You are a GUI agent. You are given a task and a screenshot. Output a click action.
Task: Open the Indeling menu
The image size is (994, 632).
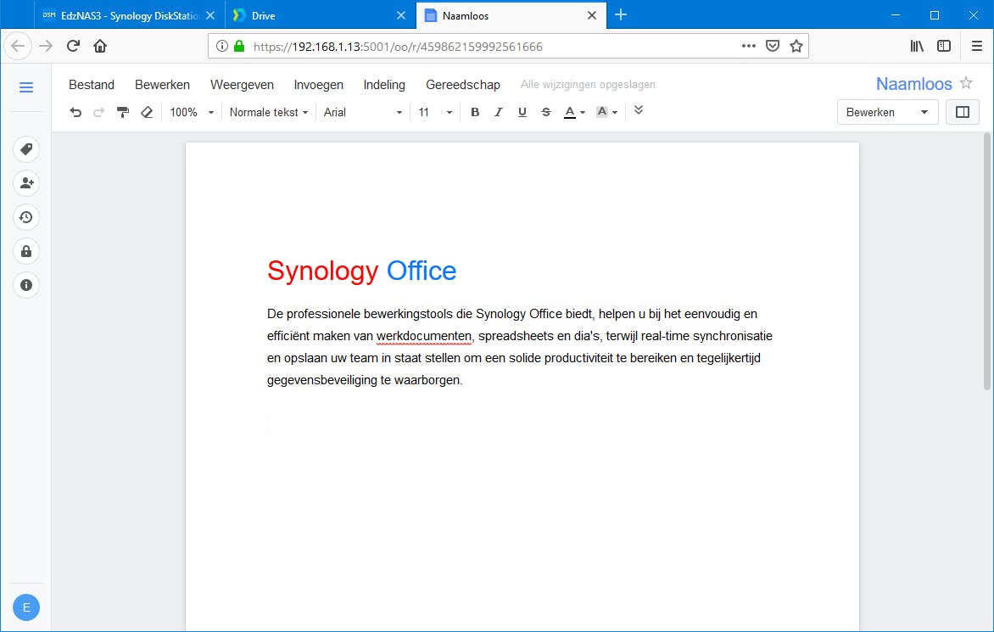point(384,84)
